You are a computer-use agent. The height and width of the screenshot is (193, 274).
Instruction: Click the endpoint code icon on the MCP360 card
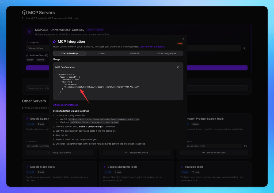[27, 42]
